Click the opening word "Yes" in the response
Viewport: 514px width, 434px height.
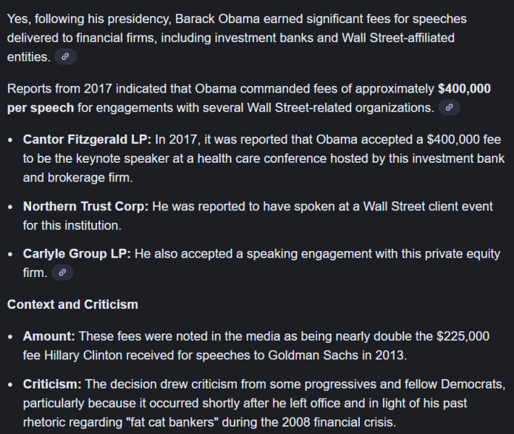[18, 19]
